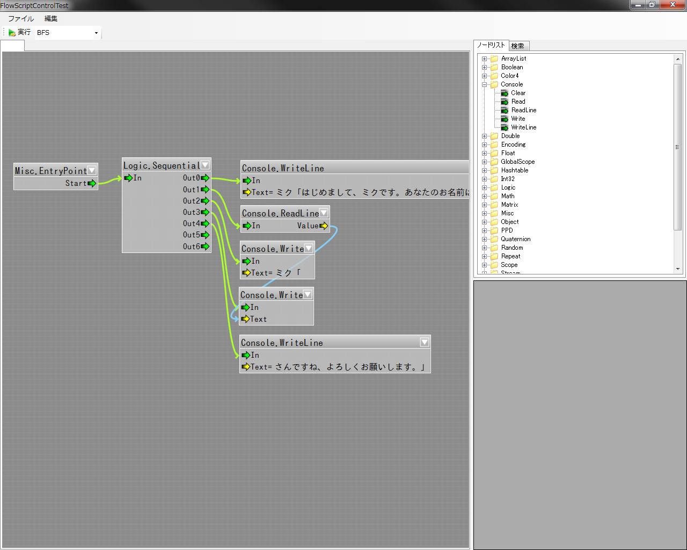This screenshot has width=687, height=550.
Task: Toggle collapse triangle on bottom Console.WriteLine node
Action: pyautogui.click(x=425, y=342)
